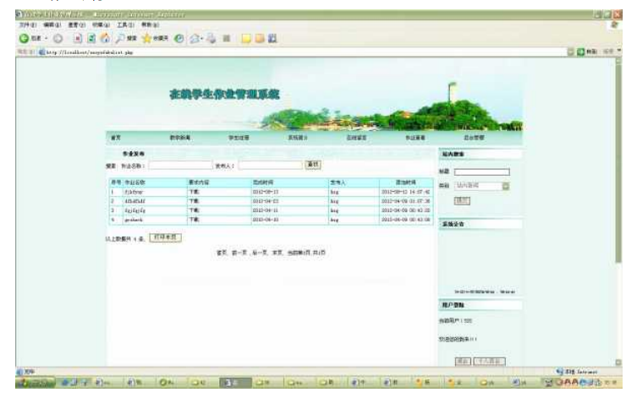Open Favorites via the star icon
The width and height of the screenshot is (637, 398).
tap(146, 38)
